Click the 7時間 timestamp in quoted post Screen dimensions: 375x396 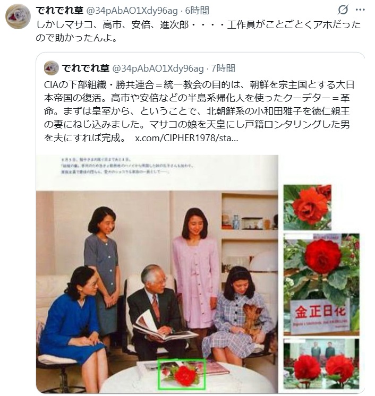click(x=223, y=68)
